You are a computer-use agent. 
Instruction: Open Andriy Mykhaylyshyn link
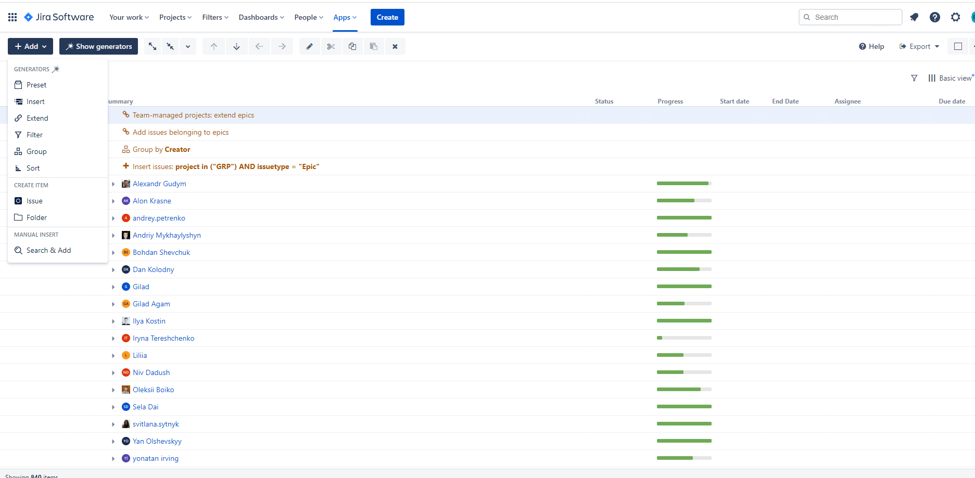tap(167, 235)
